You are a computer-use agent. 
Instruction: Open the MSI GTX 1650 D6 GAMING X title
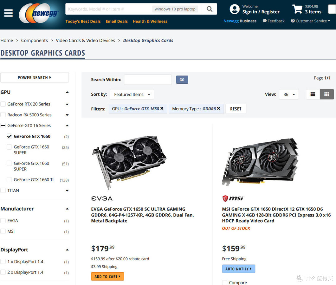click(x=277, y=215)
